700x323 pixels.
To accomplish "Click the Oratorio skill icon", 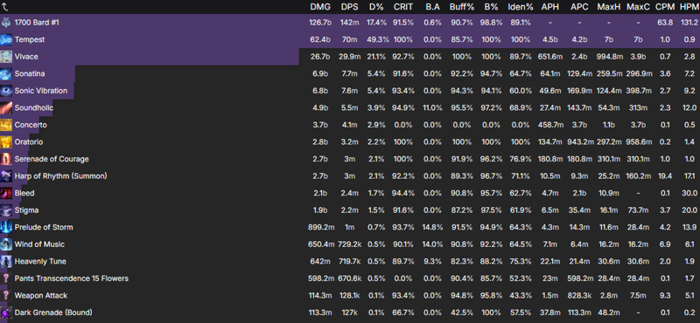I will [x=6, y=141].
